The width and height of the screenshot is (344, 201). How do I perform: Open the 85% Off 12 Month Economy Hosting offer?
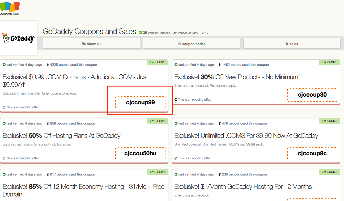coord(83,190)
